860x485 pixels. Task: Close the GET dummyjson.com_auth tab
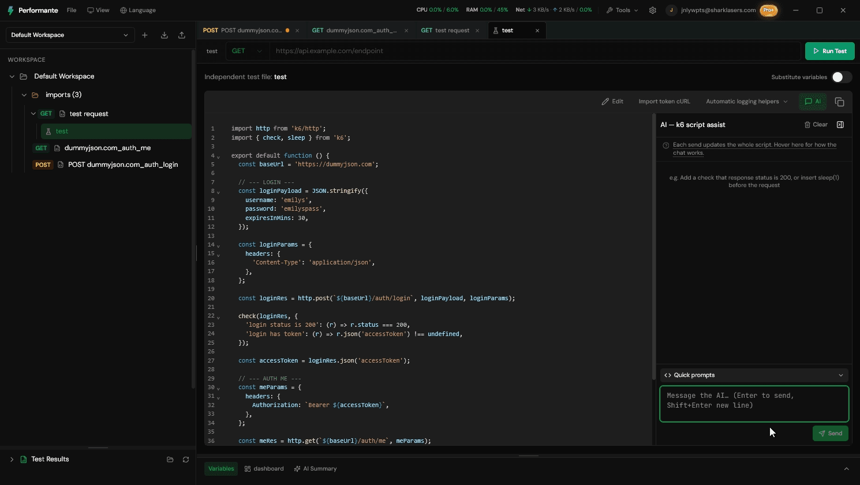406,31
